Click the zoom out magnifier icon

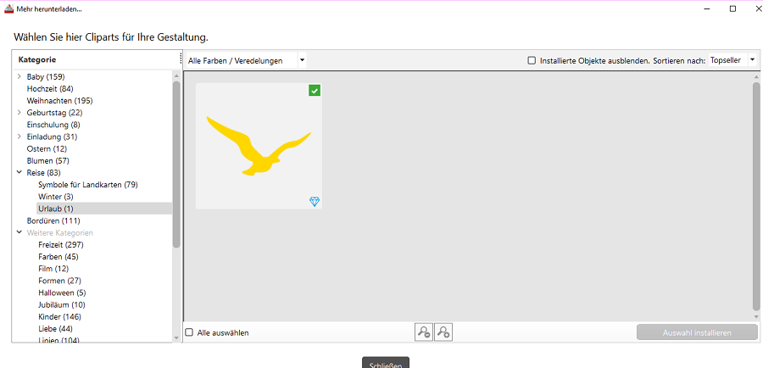tap(424, 332)
